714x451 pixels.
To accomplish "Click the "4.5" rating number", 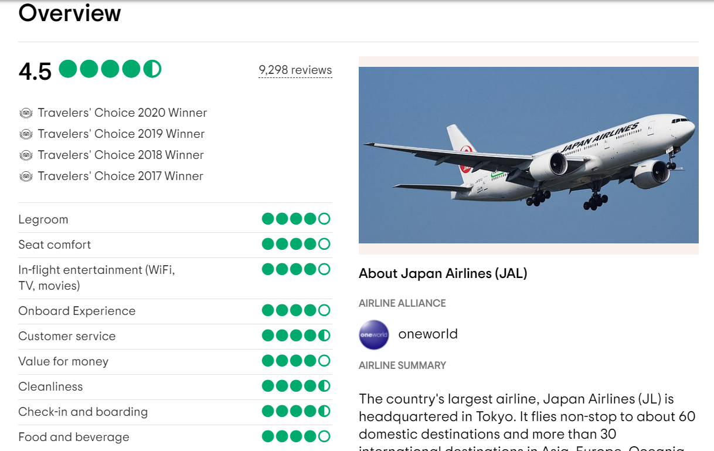I will (35, 72).
